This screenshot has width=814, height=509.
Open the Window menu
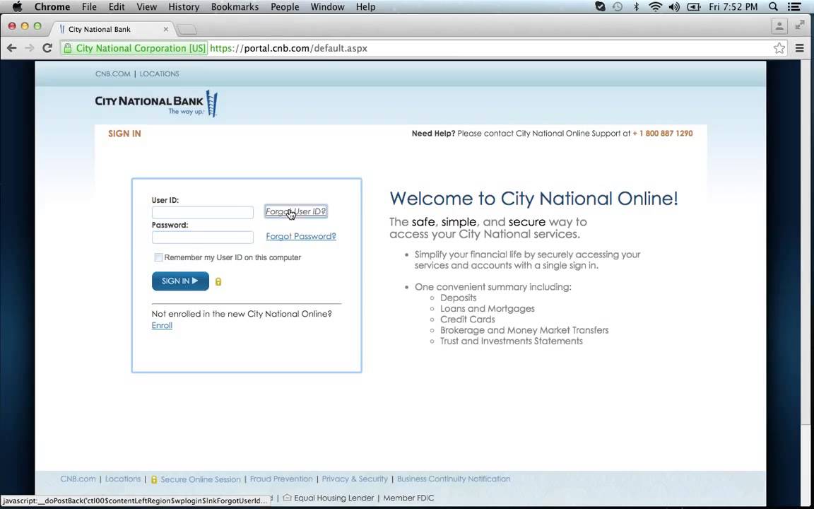point(327,7)
